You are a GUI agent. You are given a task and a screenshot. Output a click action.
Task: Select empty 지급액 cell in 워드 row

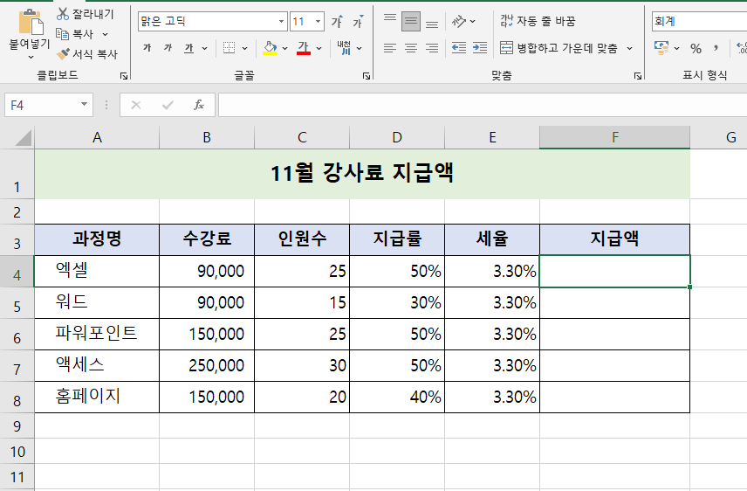tap(614, 302)
